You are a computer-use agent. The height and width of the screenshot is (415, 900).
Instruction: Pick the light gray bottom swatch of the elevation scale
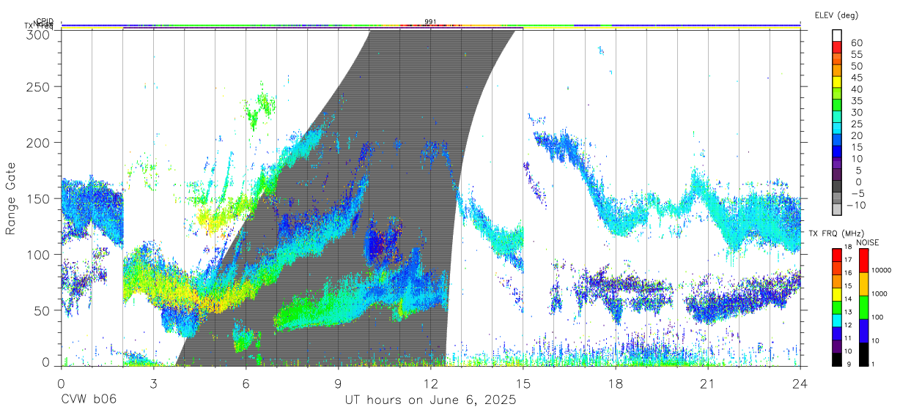[x=837, y=209]
